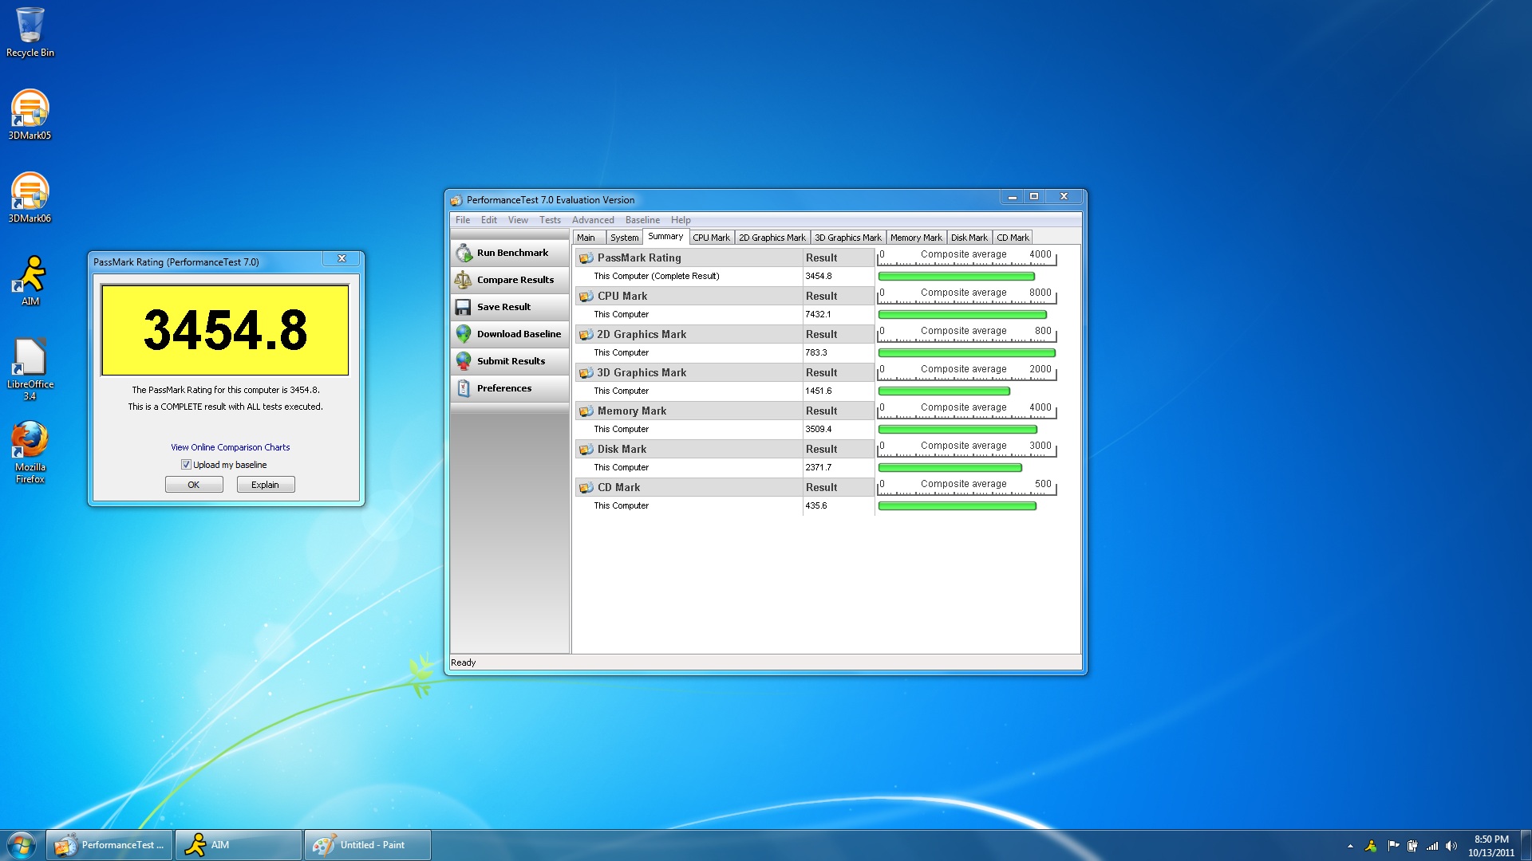The height and width of the screenshot is (861, 1532).
Task: Open the Recycle Bin desktop icon
Action: click(30, 32)
